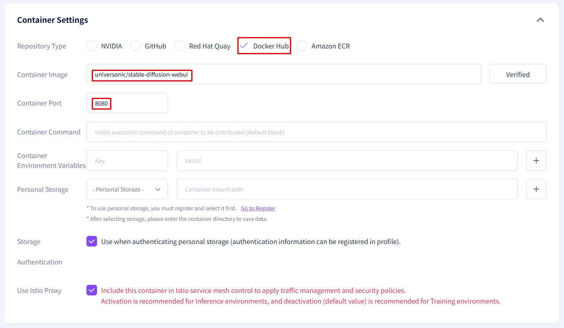Screen dimensions: 564x328
Task: Toggle the Storage Authentication checkbox
Action: [92, 242]
